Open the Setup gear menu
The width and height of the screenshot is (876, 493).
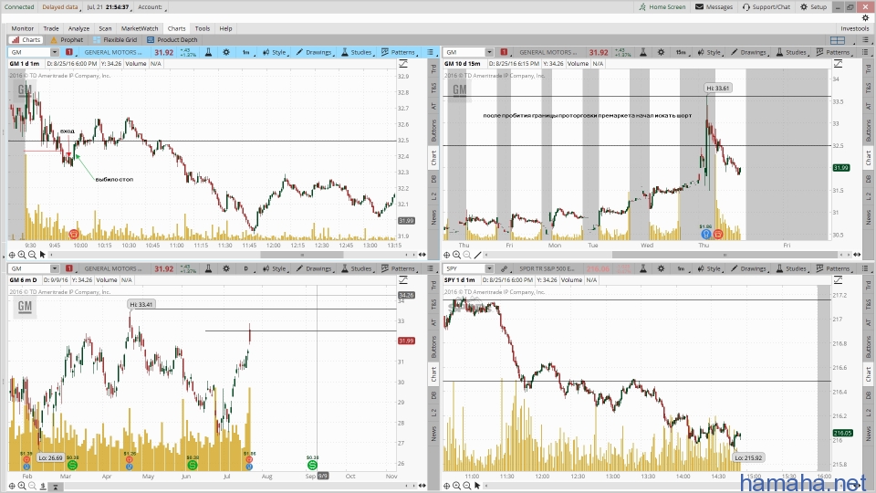click(813, 6)
